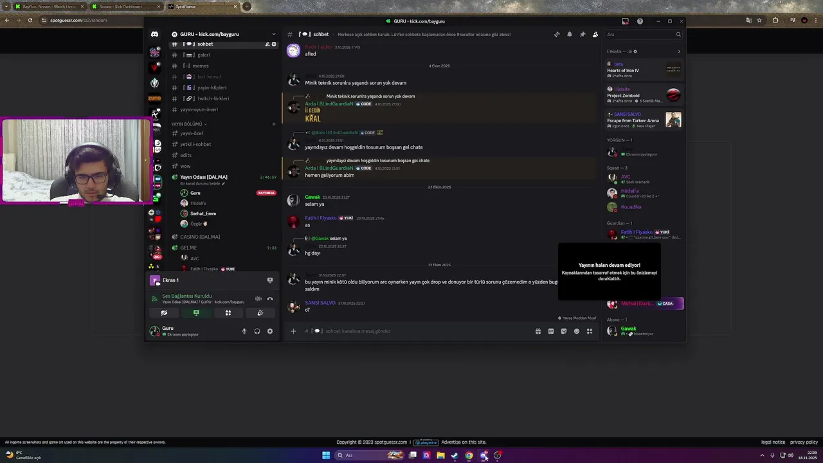This screenshot has height=463, width=823.
Task: Open the edits channel
Action: 223,155
